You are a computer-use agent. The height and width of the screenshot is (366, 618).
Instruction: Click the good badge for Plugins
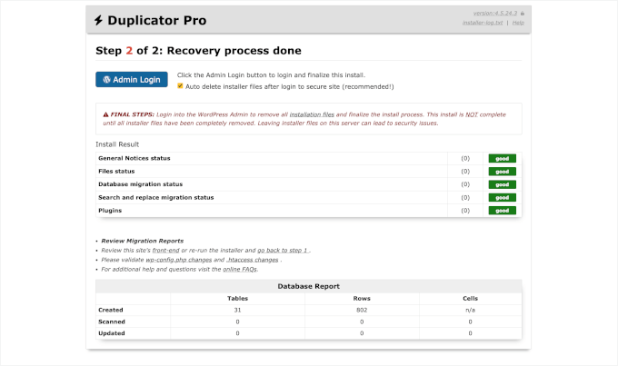[x=502, y=211]
